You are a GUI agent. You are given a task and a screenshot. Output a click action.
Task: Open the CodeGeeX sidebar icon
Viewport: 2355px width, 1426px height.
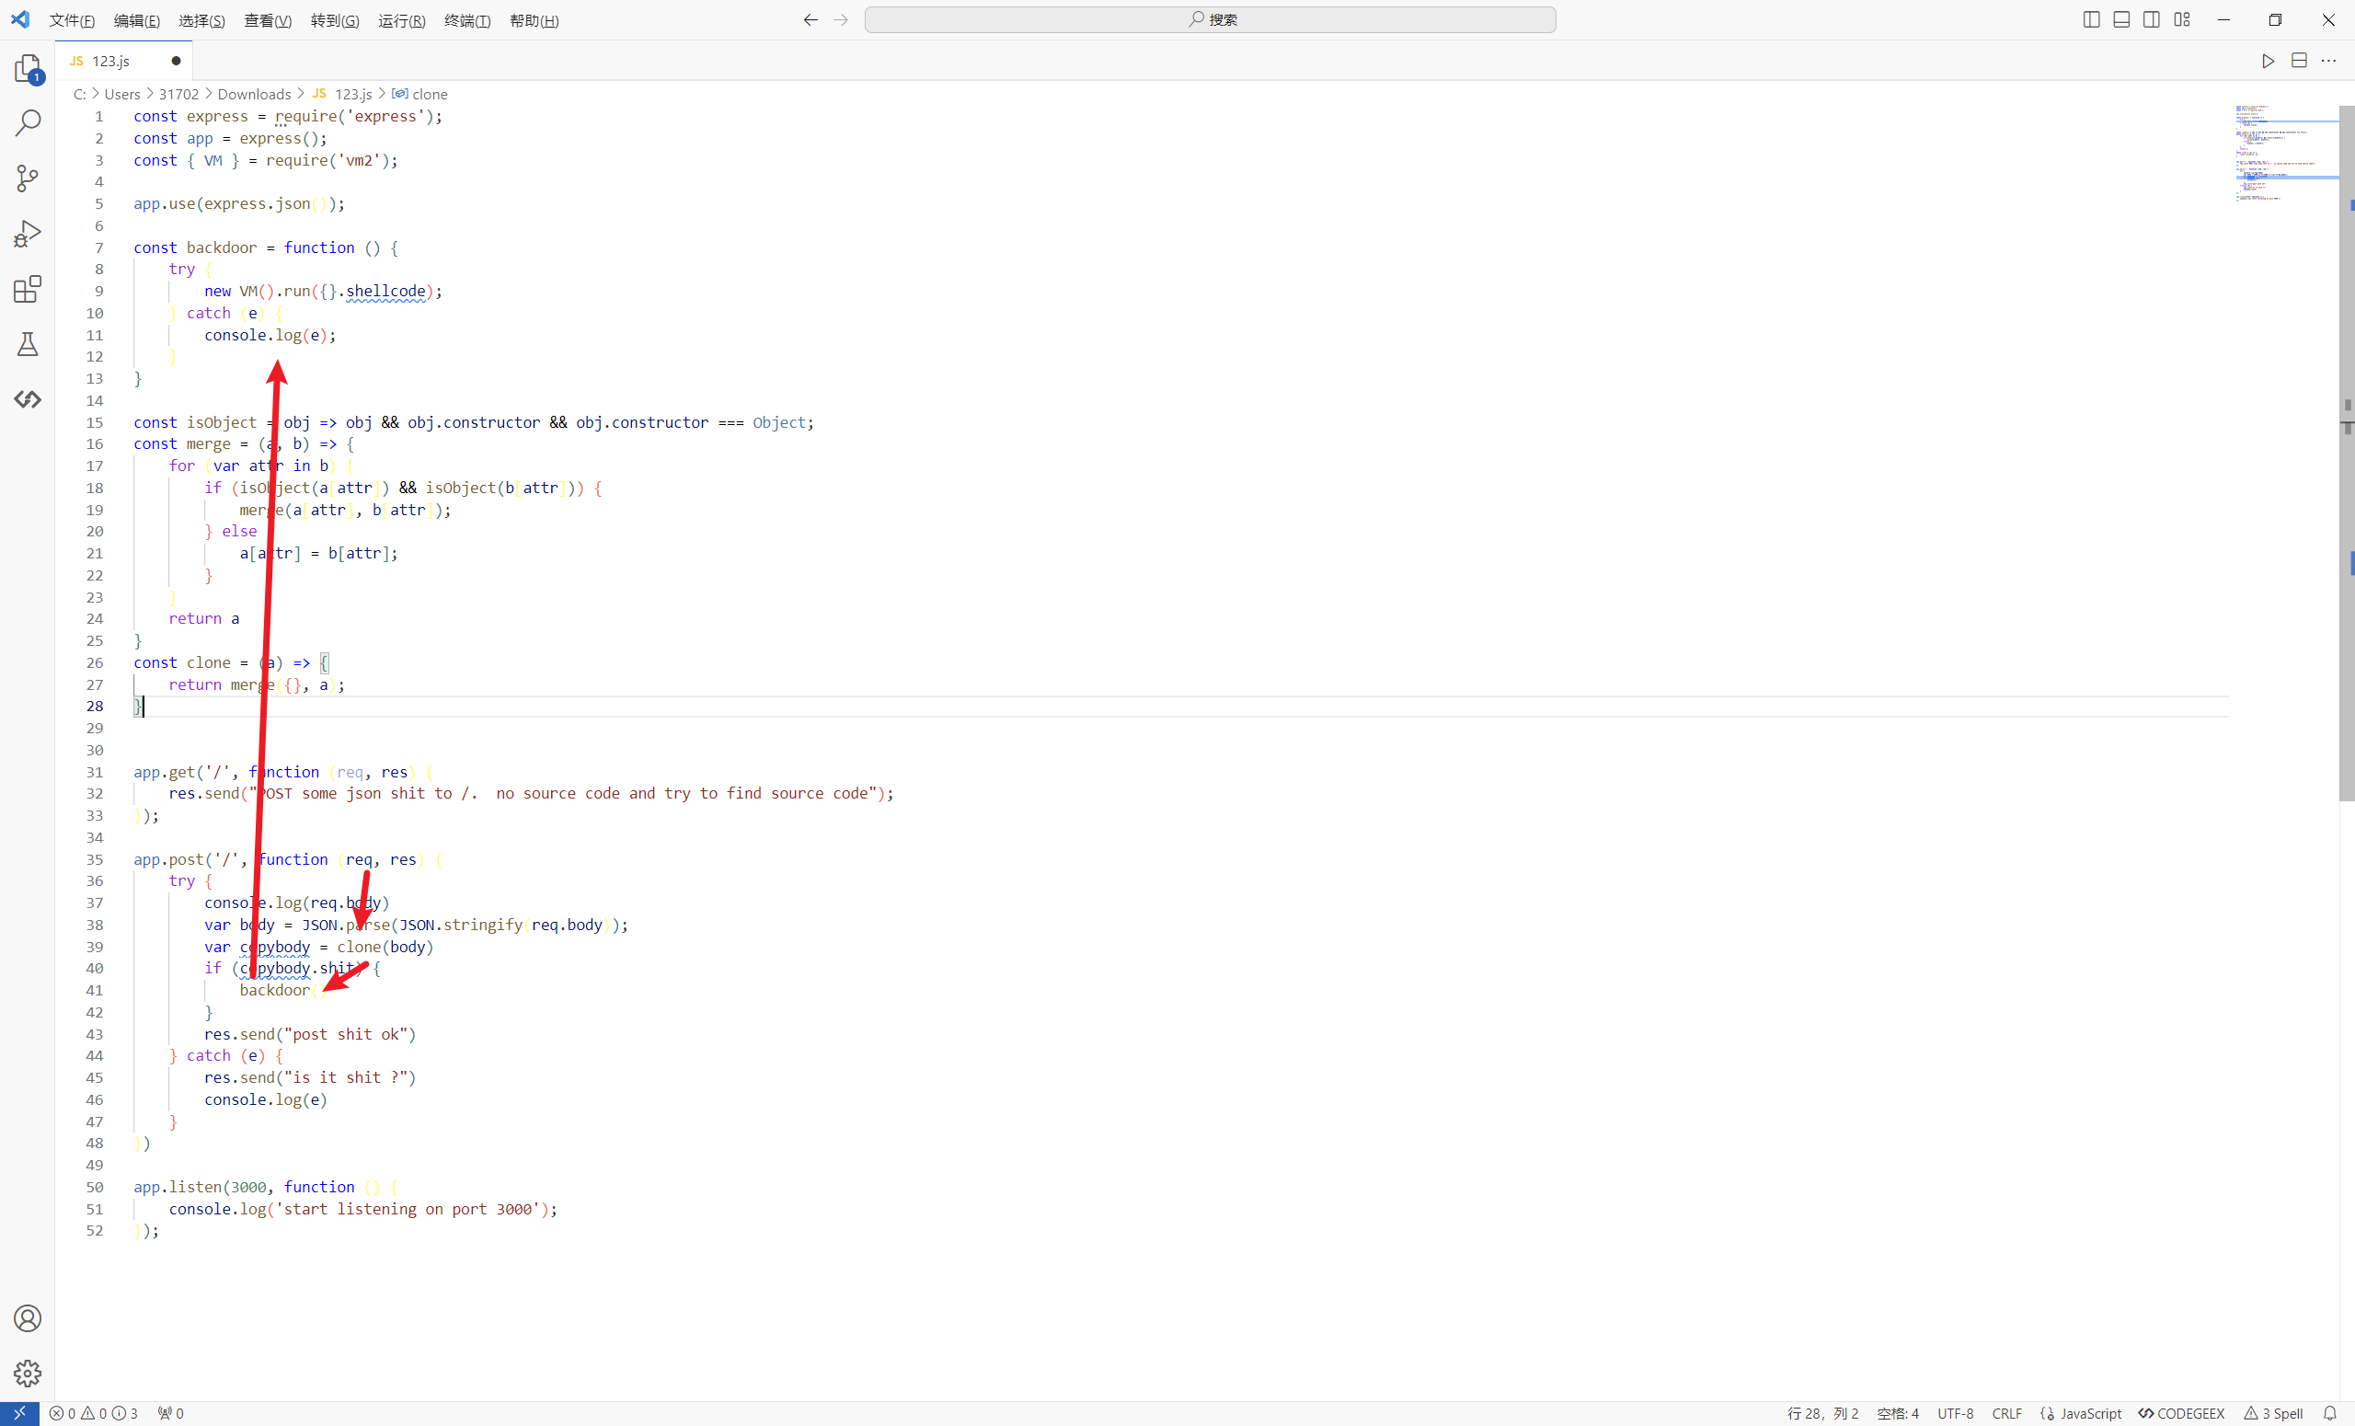(28, 398)
